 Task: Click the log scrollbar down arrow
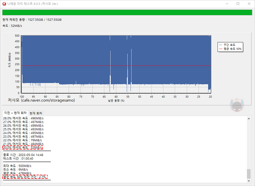pyautogui.click(x=249, y=180)
